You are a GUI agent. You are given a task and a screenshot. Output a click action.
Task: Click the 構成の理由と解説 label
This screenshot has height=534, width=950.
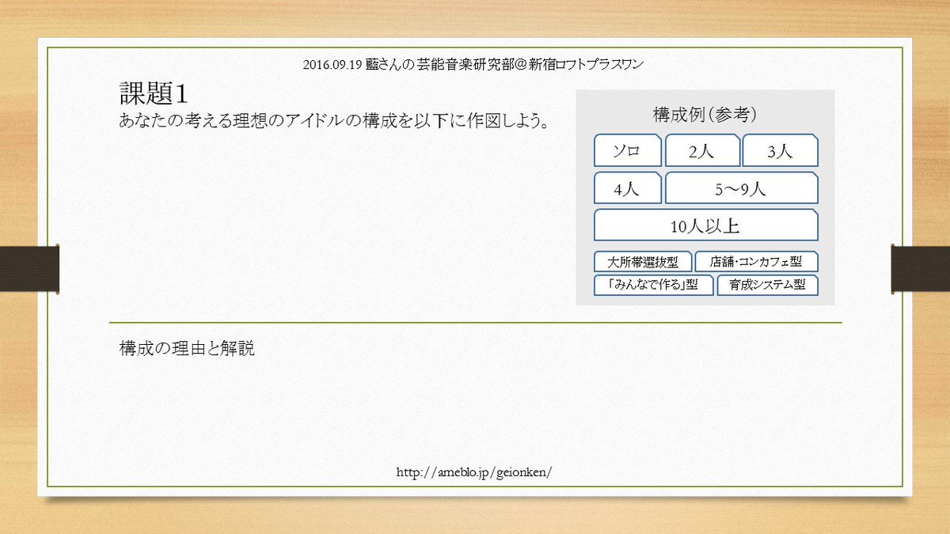(187, 348)
